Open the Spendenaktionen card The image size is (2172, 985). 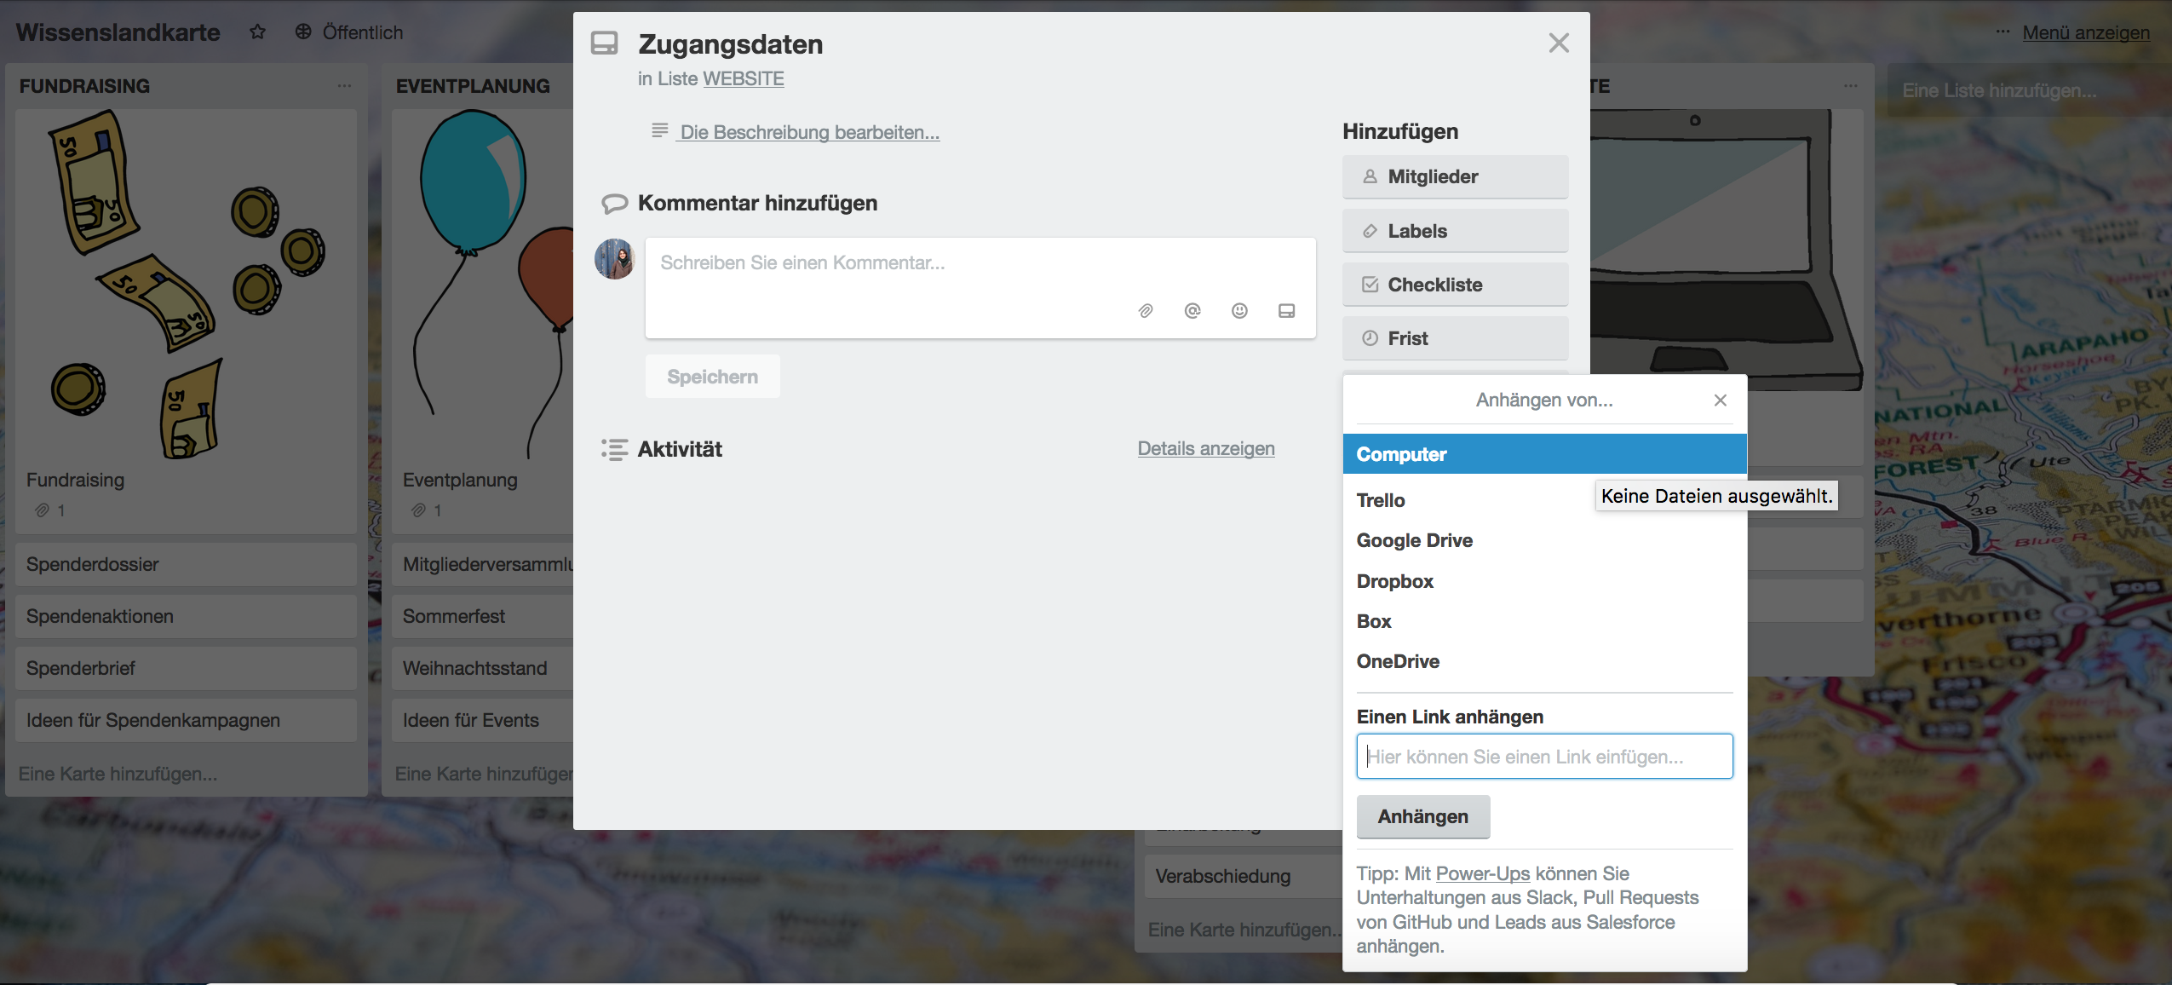point(186,616)
